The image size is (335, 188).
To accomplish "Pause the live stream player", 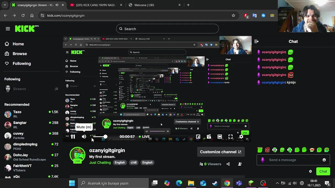I will click(x=73, y=137).
